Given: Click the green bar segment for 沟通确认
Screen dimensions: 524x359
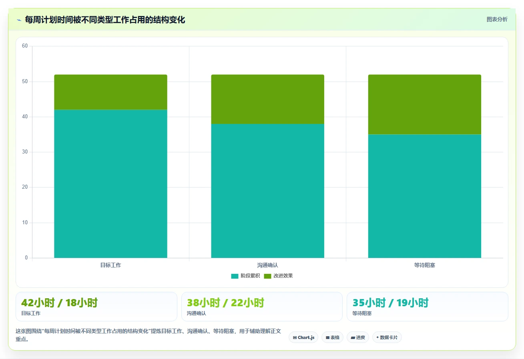Looking at the screenshot, I should tap(267, 99).
